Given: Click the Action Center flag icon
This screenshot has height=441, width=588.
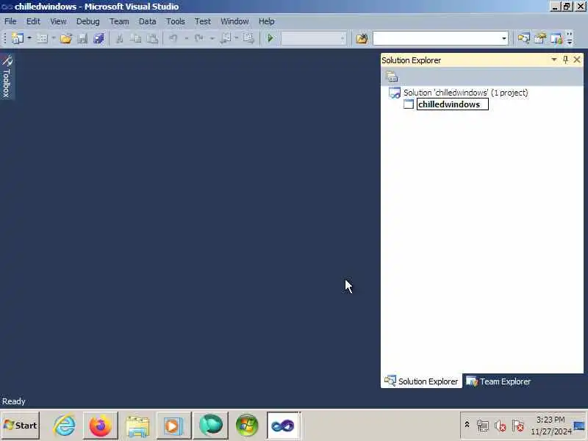Looking at the screenshot, I should click(518, 426).
